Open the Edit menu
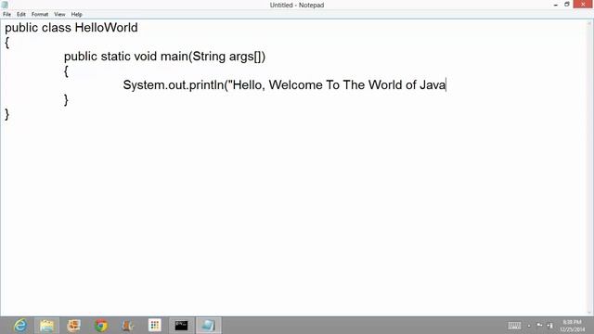This screenshot has height=334, width=594. tap(21, 14)
